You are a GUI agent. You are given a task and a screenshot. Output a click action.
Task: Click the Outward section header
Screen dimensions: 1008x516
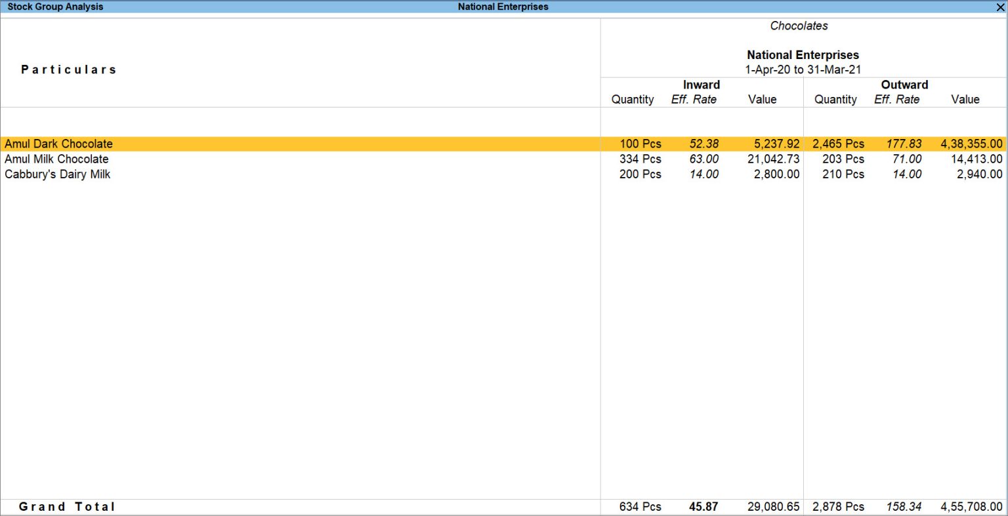click(904, 85)
